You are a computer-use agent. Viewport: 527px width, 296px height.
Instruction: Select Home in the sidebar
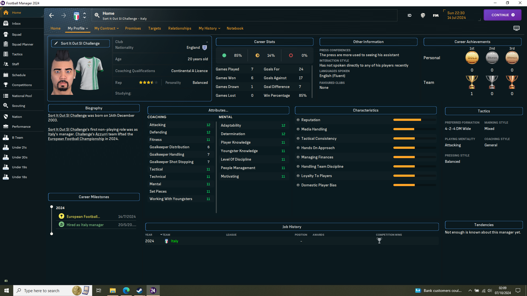tap(22, 13)
